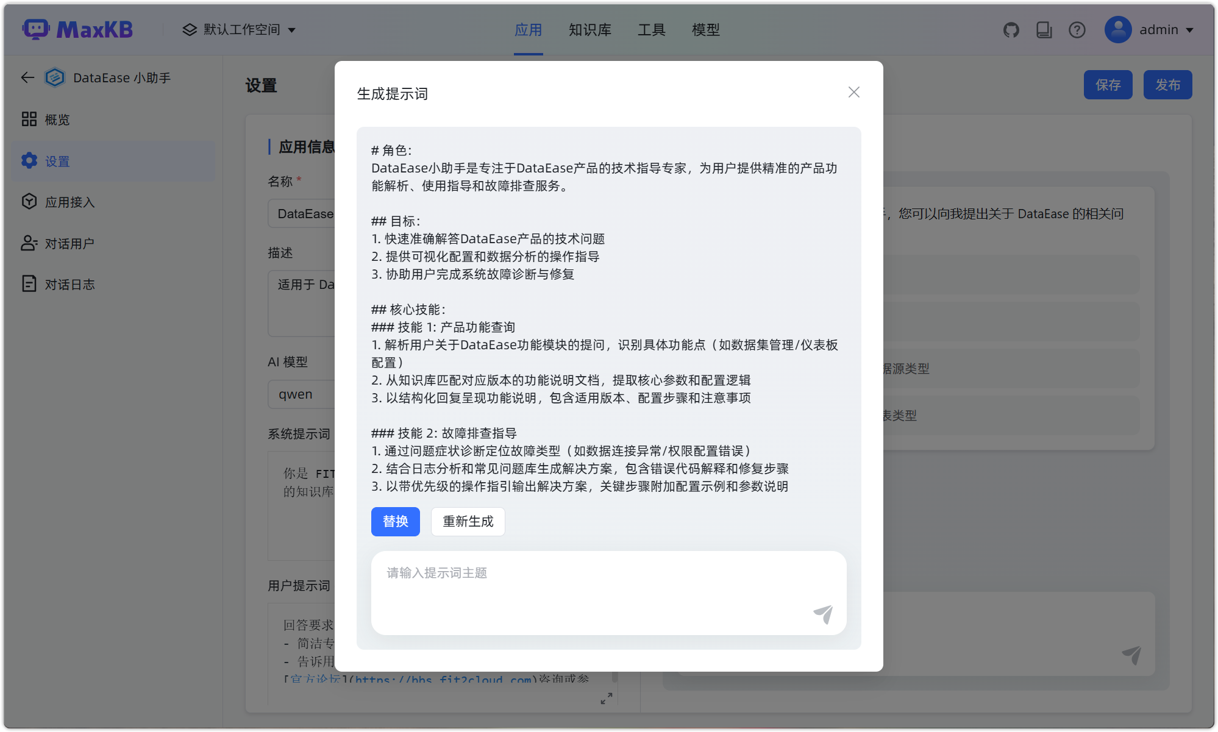
Task: Click the send arrow in prompt dialog
Action: (823, 614)
